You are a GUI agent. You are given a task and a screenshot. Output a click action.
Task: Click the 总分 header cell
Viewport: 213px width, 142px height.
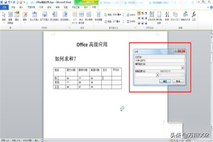(x=106, y=72)
